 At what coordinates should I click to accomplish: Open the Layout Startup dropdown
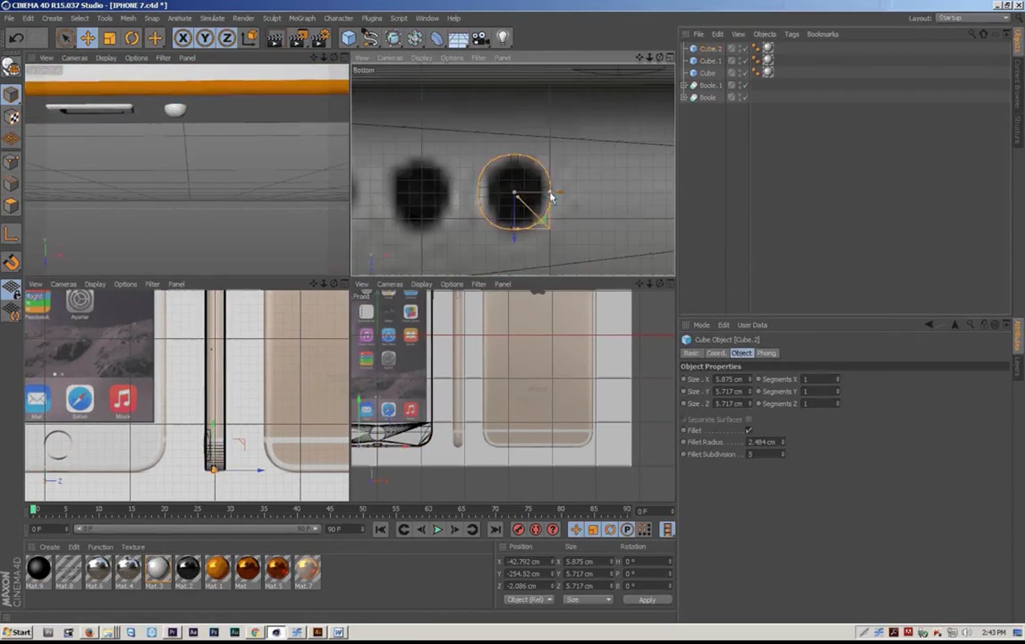pyautogui.click(x=972, y=18)
